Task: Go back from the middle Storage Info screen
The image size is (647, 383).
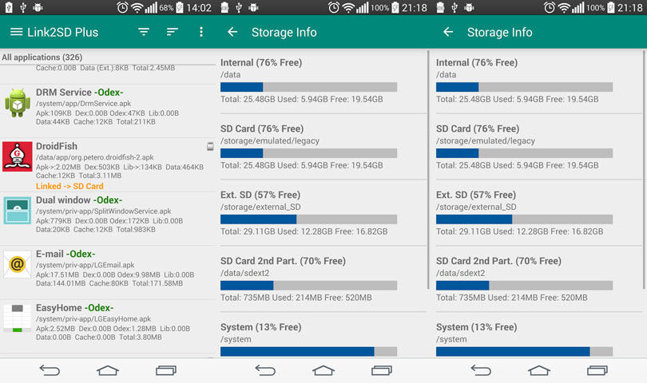Action: click(232, 32)
